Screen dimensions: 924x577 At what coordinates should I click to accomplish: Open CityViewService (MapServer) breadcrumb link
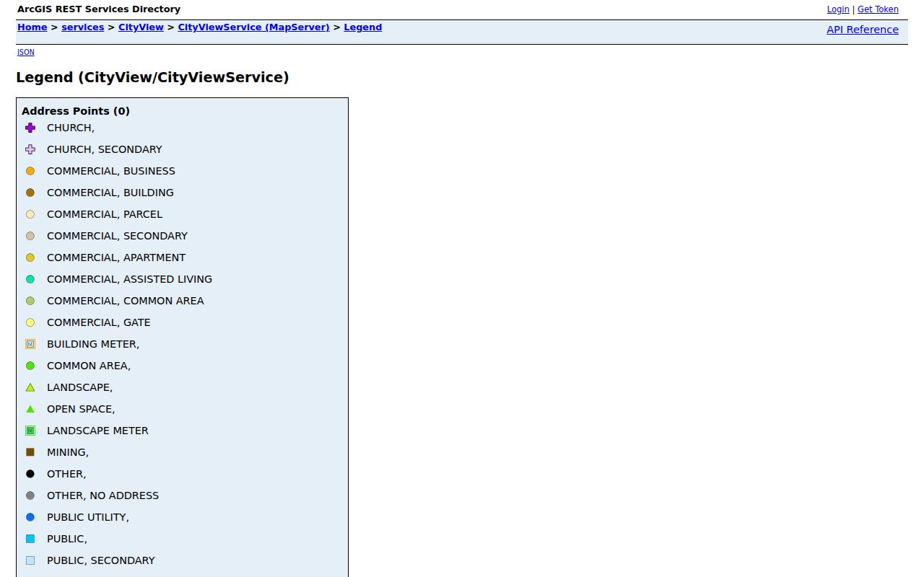(254, 27)
